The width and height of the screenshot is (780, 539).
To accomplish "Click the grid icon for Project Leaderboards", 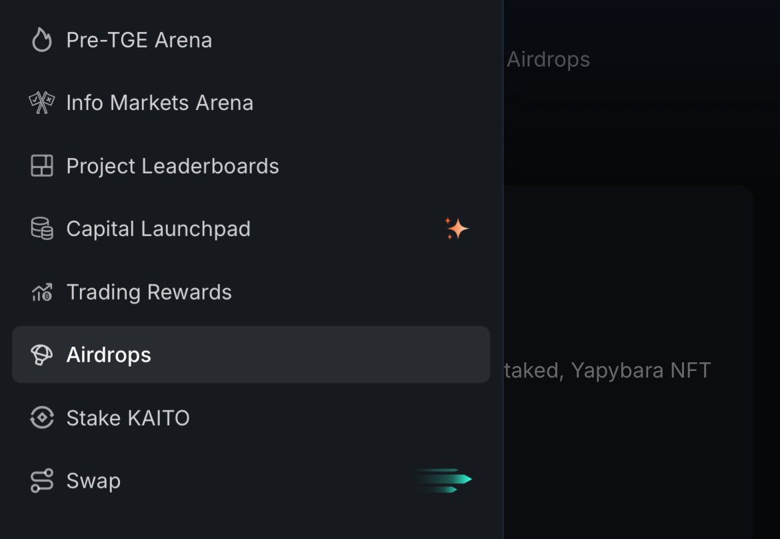I will 41,166.
